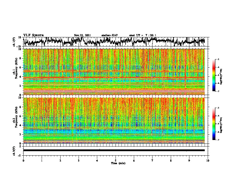This screenshot has height=180, width=234.
Task: Click the "station=KAP" header label
Action: [110, 35]
